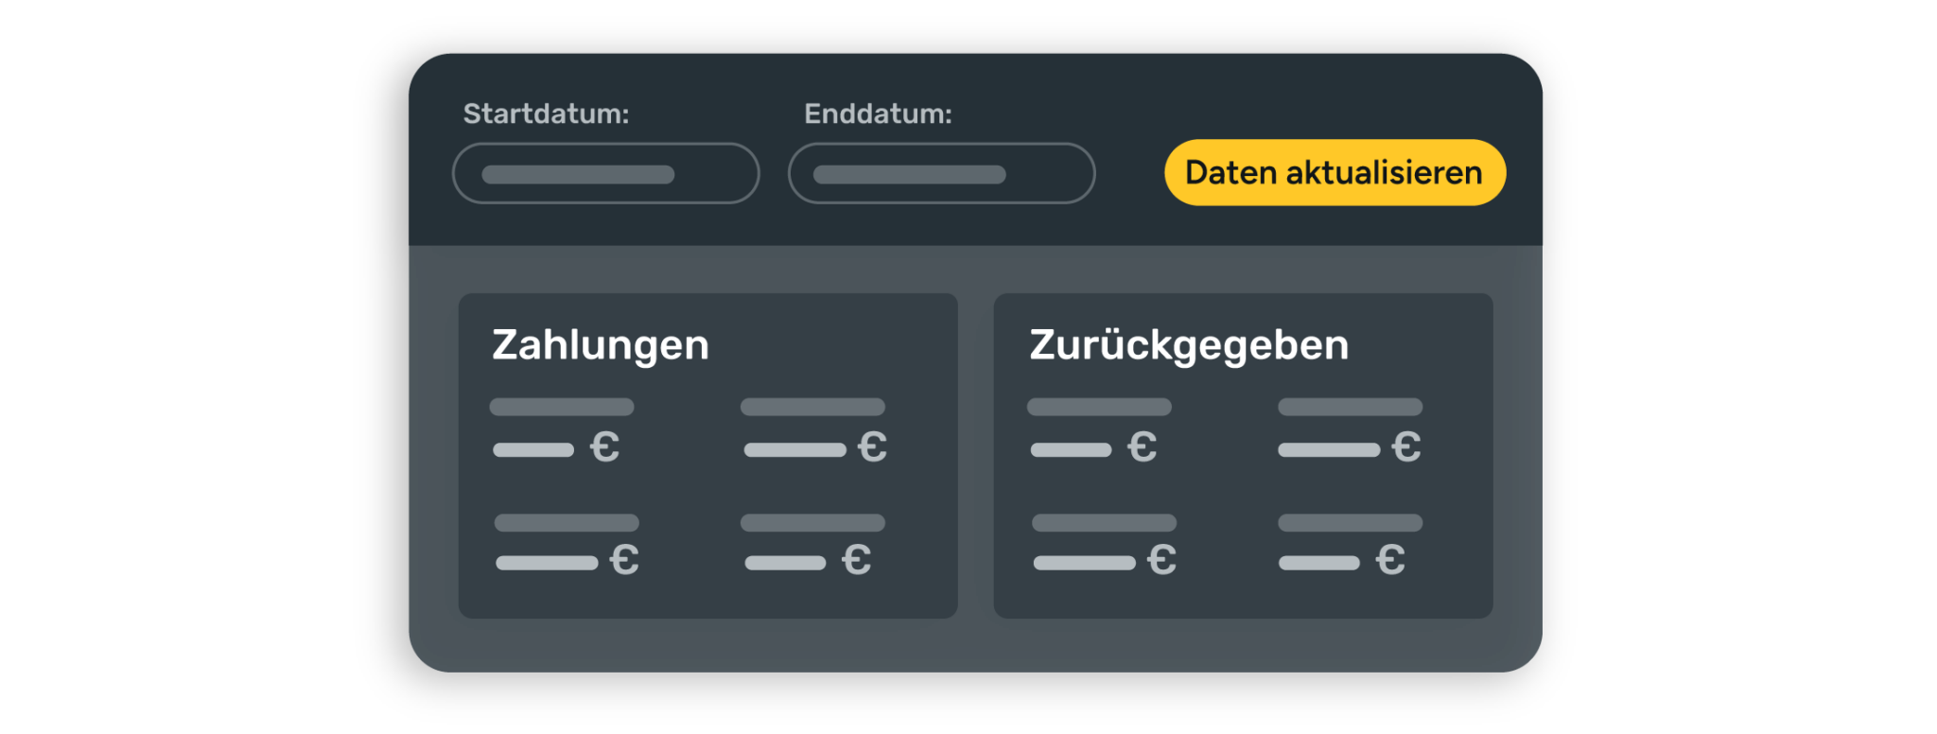This screenshot has width=1937, height=734.
Task: Click euro icon of second Zahlungen top-row entry
Action: 873,447
